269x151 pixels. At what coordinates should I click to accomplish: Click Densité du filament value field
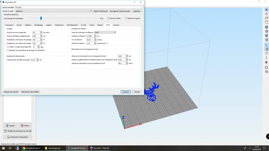[x=90, y=43]
